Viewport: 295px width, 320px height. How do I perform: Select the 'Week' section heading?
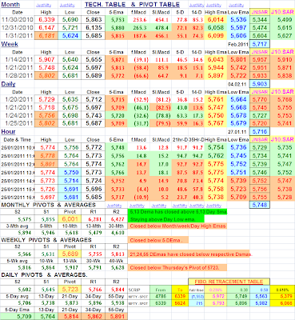[x=10, y=44]
